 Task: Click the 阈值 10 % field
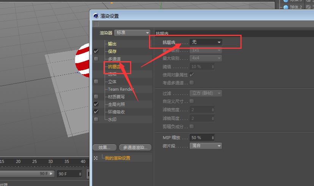pyautogui.click(x=202, y=67)
